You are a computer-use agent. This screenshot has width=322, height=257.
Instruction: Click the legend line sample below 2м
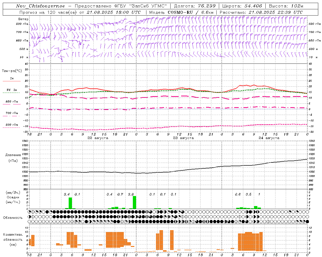point(12,81)
